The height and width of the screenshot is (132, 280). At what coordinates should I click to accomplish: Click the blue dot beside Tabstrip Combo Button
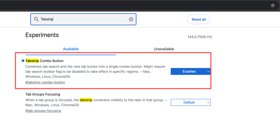tap(23, 61)
